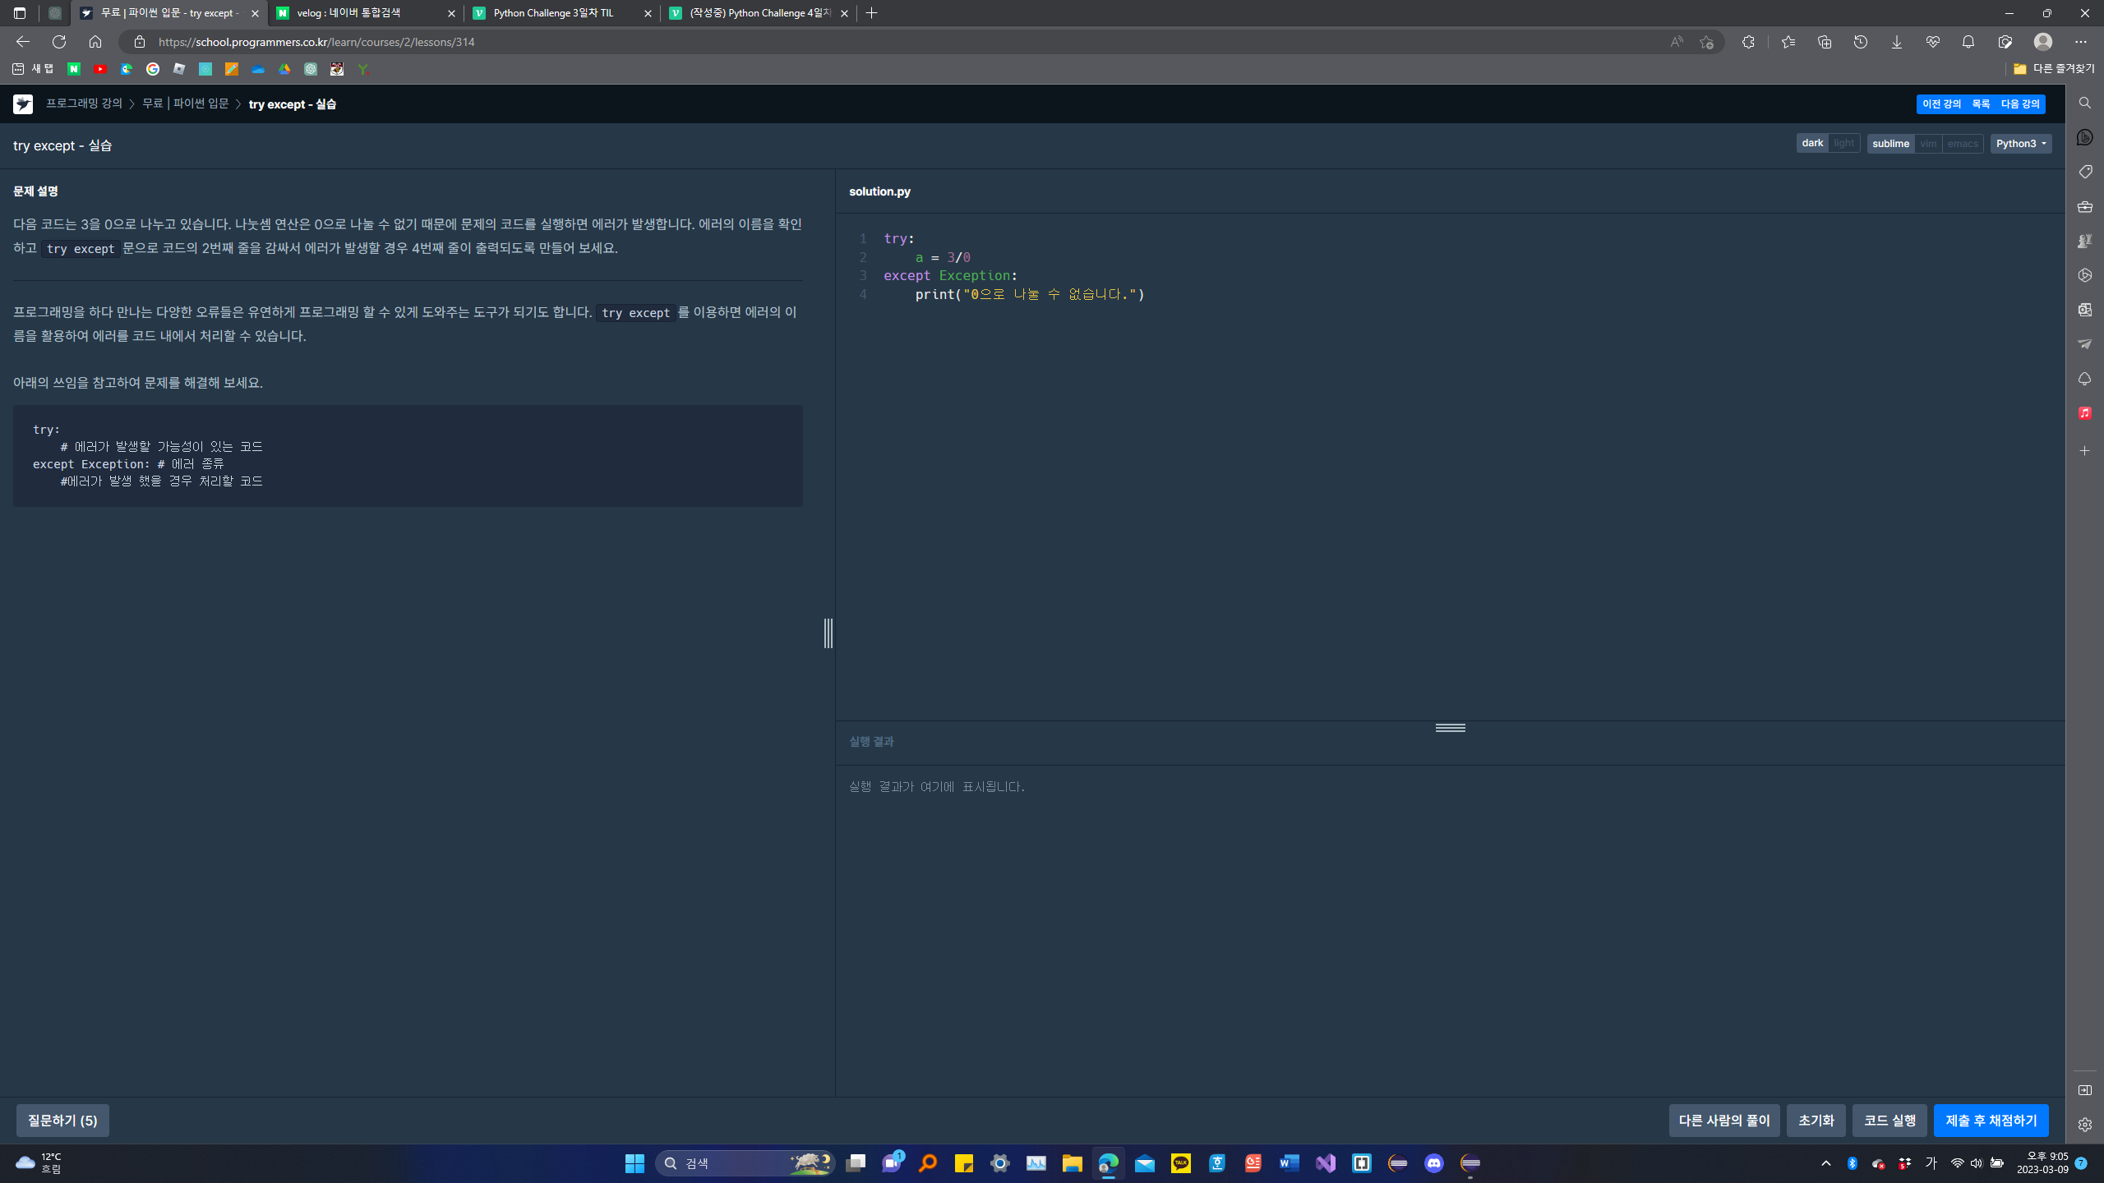Click 제출 후 채점하기 submit button
Image resolution: width=2104 pixels, height=1183 pixels.
coord(1991,1121)
